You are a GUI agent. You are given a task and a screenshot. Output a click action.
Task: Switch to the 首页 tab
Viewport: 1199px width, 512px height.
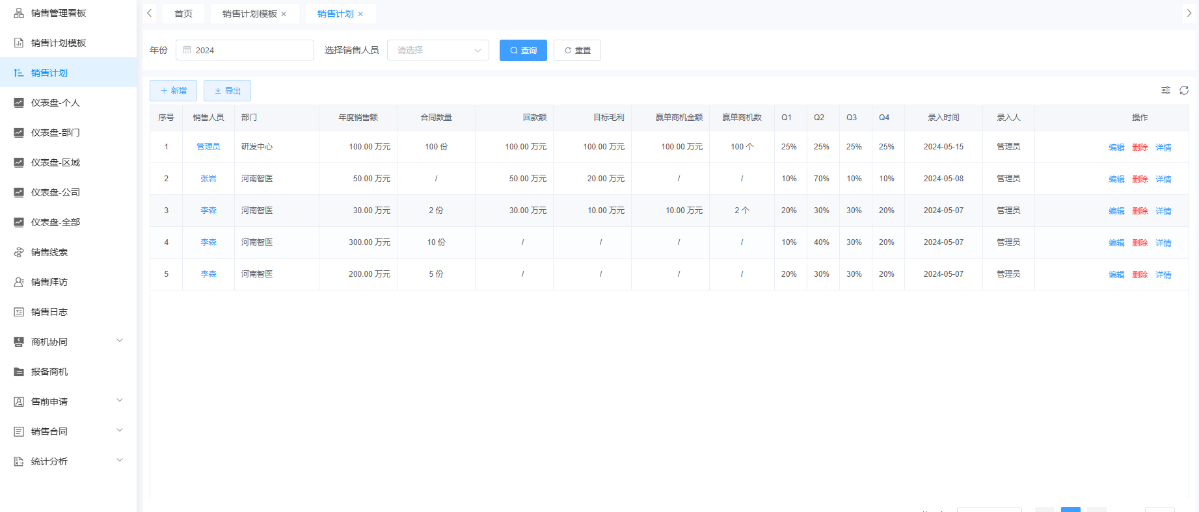pos(183,14)
